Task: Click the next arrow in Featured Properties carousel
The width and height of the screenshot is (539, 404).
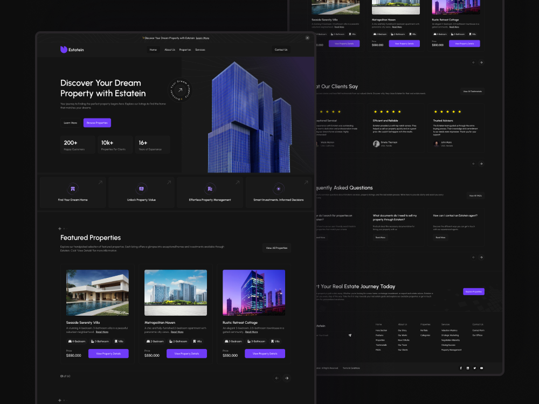Action: coord(287,378)
